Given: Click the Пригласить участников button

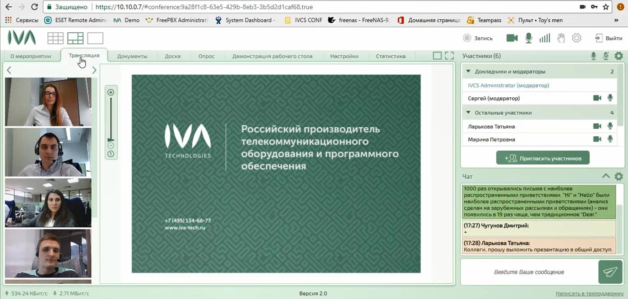Looking at the screenshot, I should point(543,158).
